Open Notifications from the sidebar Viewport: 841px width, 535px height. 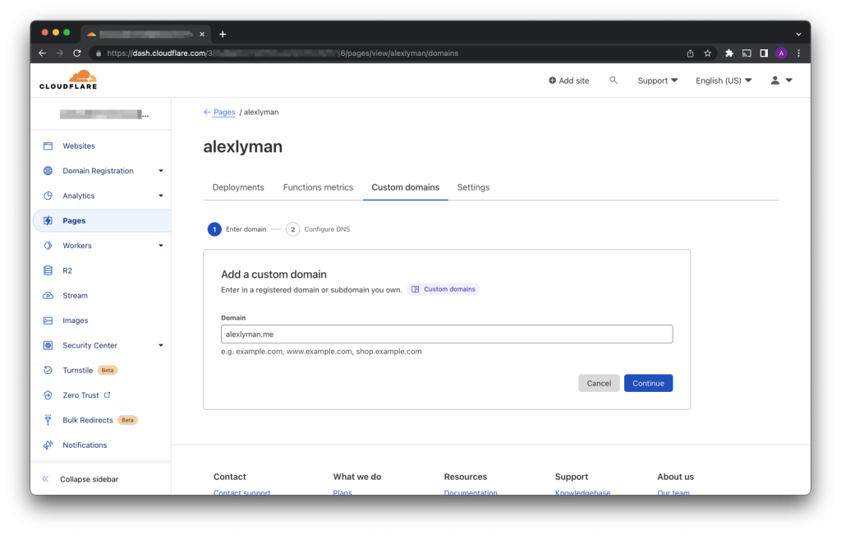tap(85, 445)
